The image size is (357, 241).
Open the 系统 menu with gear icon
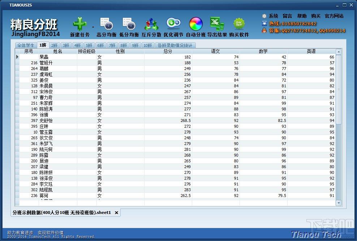(270, 16)
